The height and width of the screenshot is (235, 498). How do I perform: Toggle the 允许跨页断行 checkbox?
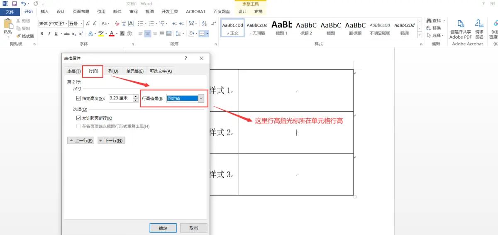pyautogui.click(x=78, y=118)
